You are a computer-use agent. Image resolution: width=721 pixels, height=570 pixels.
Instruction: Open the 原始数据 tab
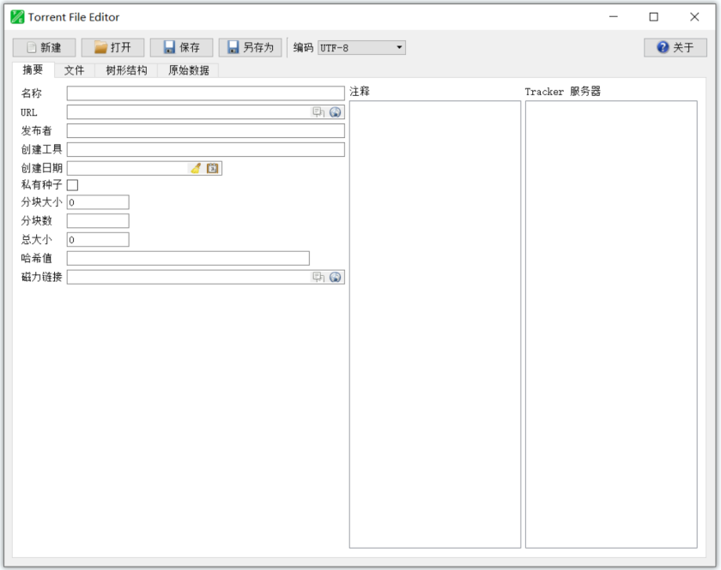pyautogui.click(x=188, y=70)
